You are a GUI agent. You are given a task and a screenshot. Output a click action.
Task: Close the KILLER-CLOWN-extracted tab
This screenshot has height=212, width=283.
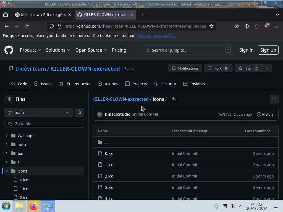(x=132, y=15)
